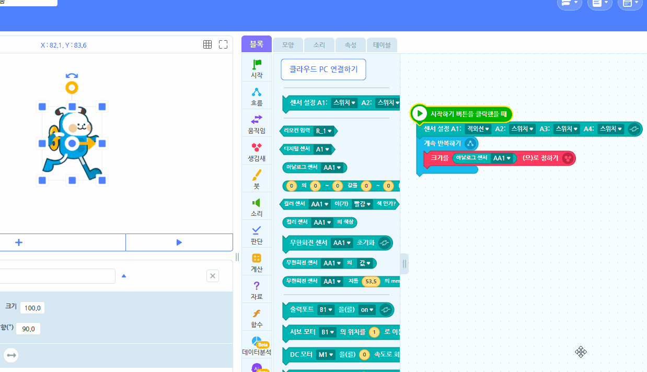This screenshot has height=372, width=647.
Task: Open the on dropdown on 출력포트 block
Action: click(367, 310)
